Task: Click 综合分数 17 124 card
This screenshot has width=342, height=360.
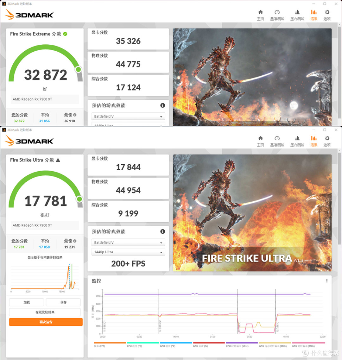Action: pos(128,85)
